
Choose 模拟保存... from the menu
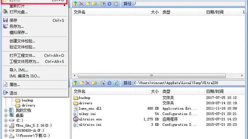pos(35,32)
